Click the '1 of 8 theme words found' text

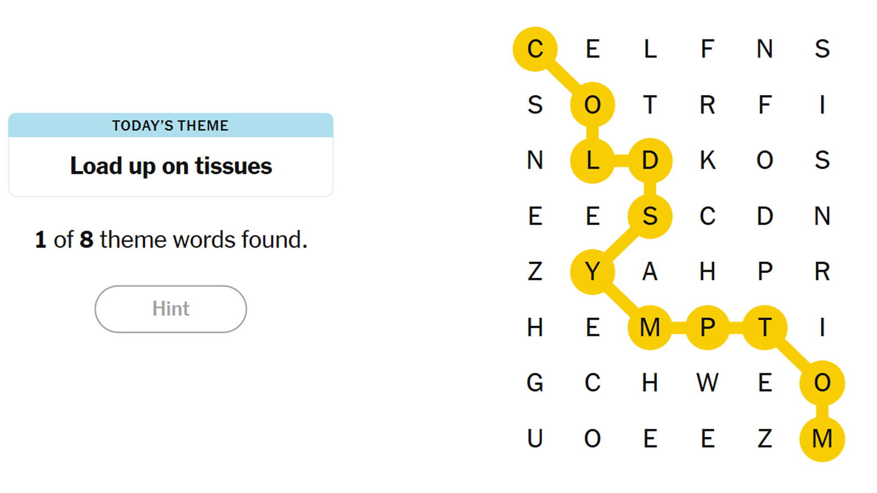pyautogui.click(x=170, y=240)
